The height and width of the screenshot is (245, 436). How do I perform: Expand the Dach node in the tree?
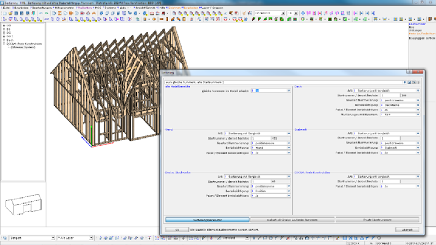click(4, 40)
